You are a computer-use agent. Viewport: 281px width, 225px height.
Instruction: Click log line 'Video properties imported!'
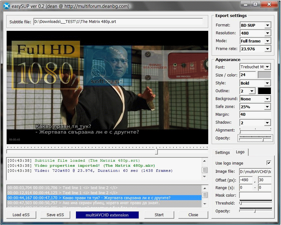click(x=81, y=166)
